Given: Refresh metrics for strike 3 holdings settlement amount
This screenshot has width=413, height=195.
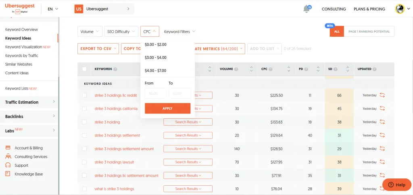Looking at the screenshot, I should 382,149.
